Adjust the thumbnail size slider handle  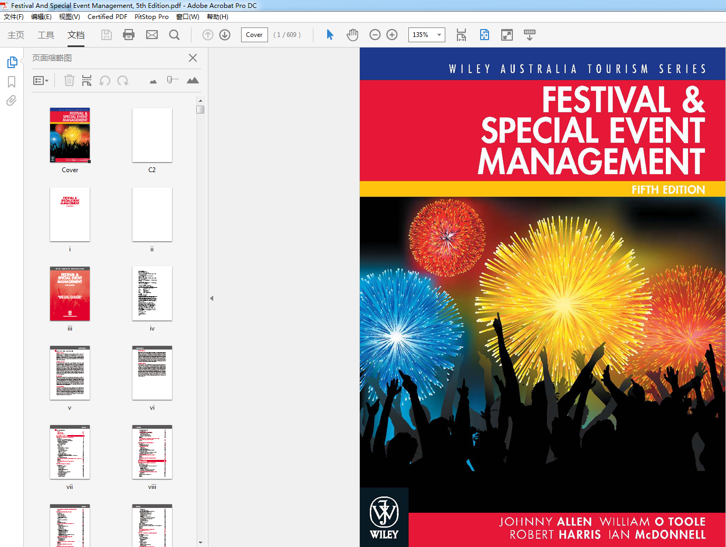click(170, 80)
